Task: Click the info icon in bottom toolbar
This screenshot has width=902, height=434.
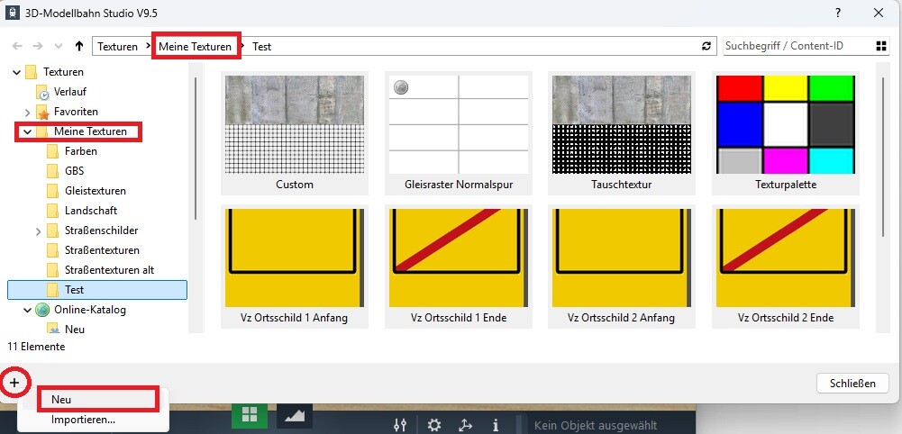Action: (495, 425)
